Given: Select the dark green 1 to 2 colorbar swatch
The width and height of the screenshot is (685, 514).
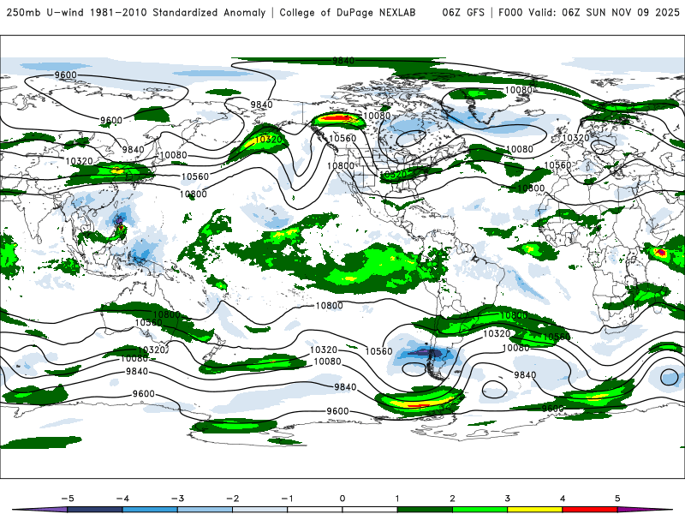Looking at the screenshot, I should tap(425, 510).
